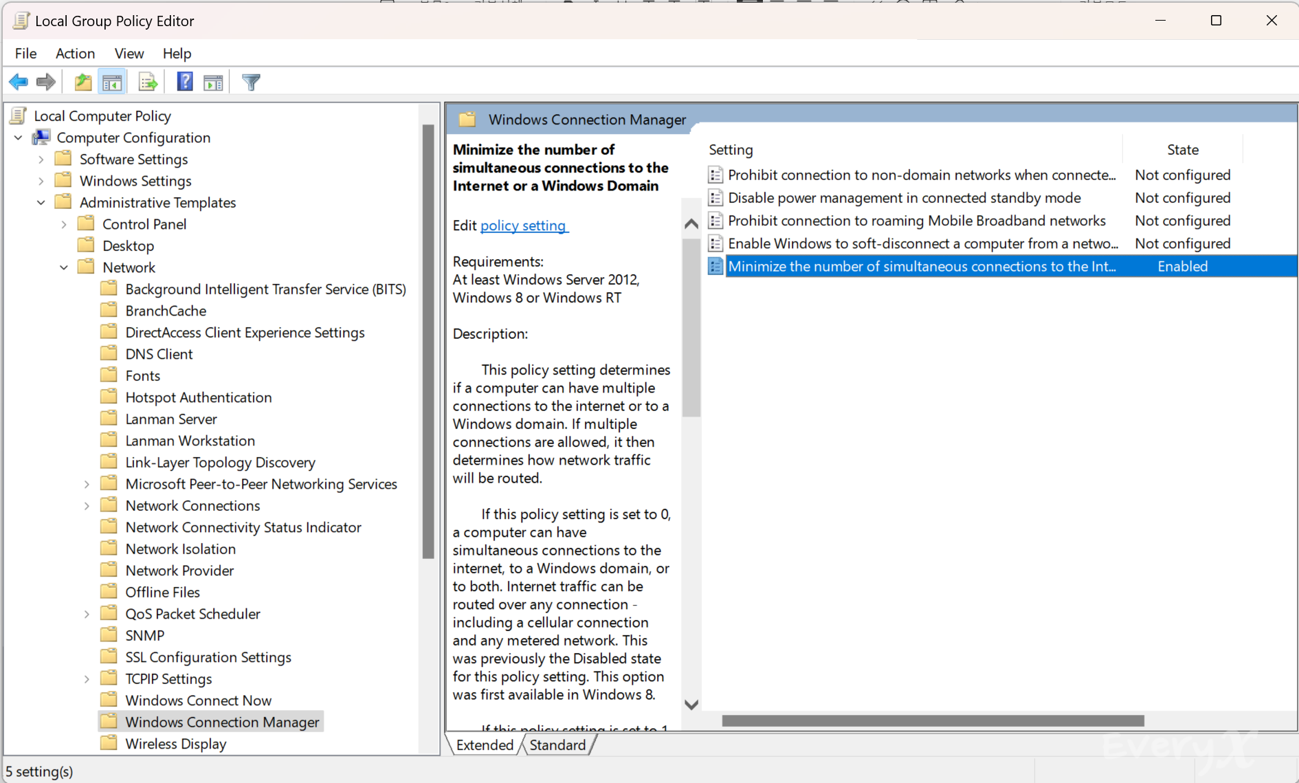Click the Computer Configuration computer icon
This screenshot has height=783, width=1299.
point(42,137)
